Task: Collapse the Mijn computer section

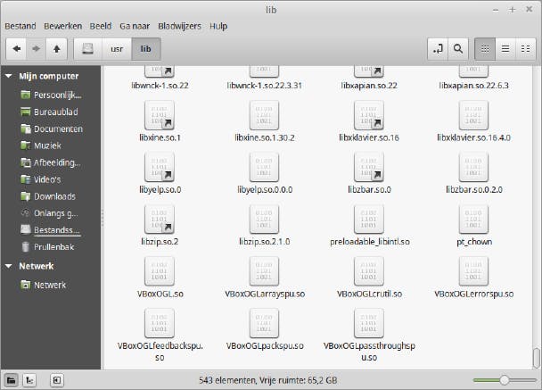Action: coord(9,76)
